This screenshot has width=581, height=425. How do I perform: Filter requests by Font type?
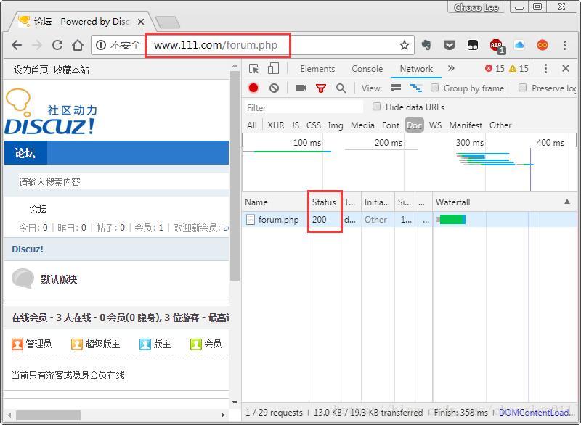coord(391,125)
